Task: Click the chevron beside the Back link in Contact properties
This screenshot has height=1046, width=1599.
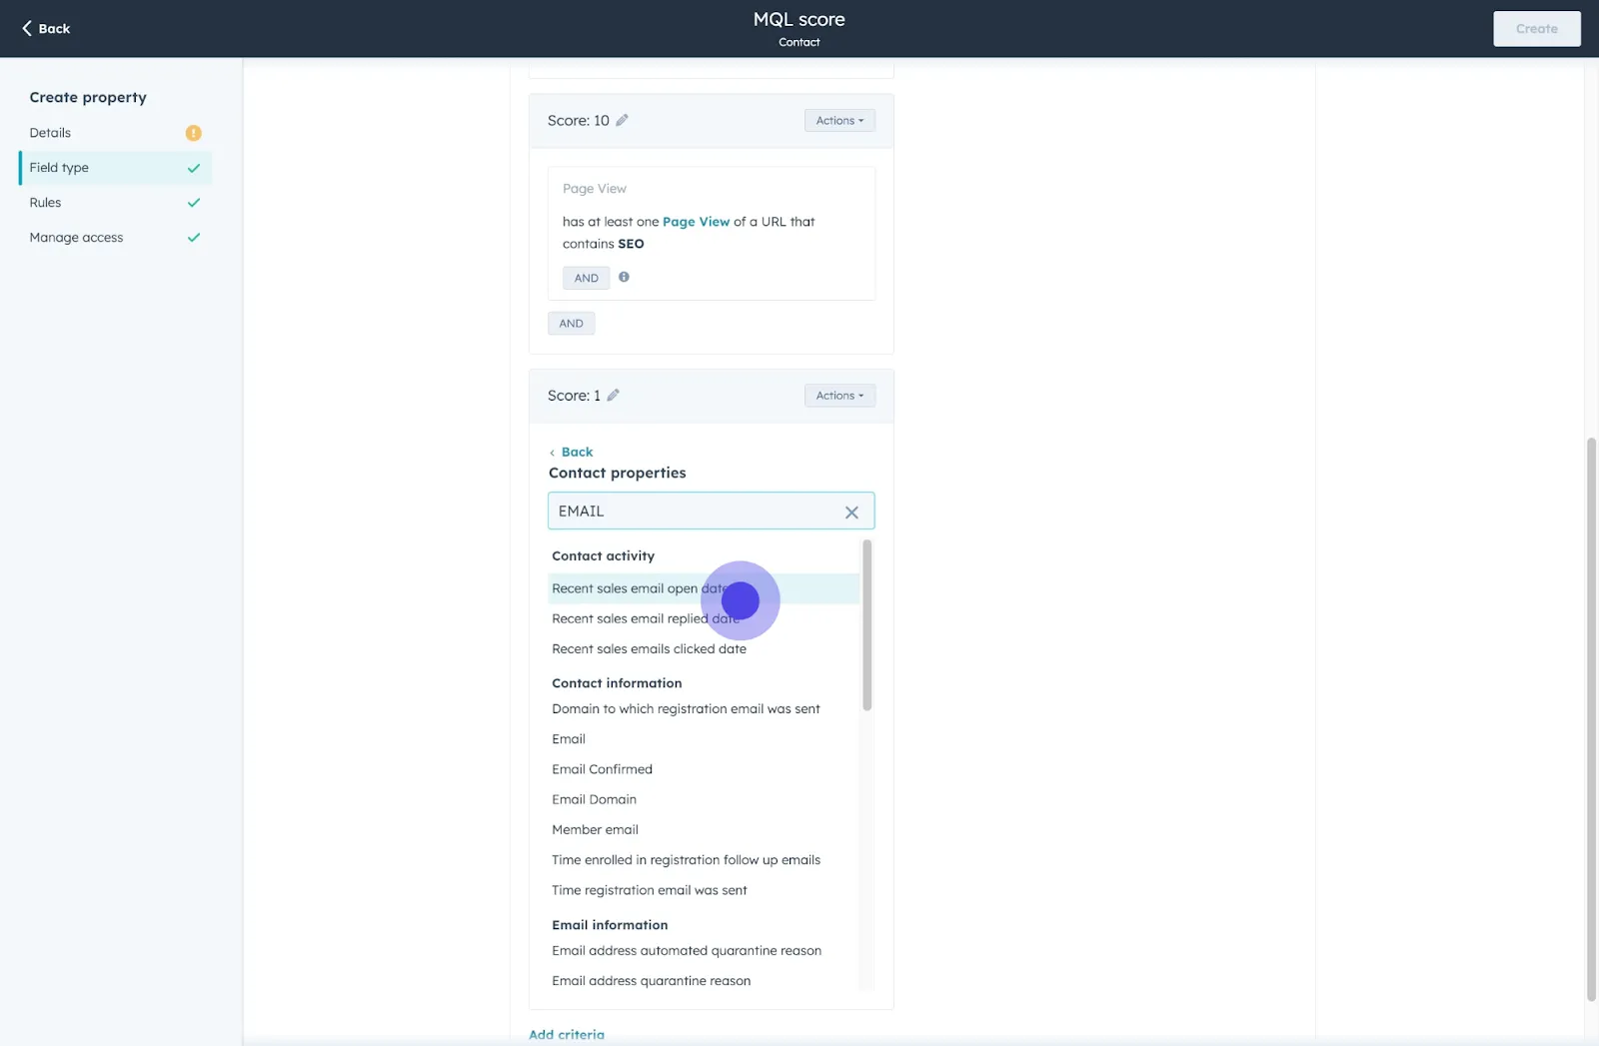Action: coord(552,453)
